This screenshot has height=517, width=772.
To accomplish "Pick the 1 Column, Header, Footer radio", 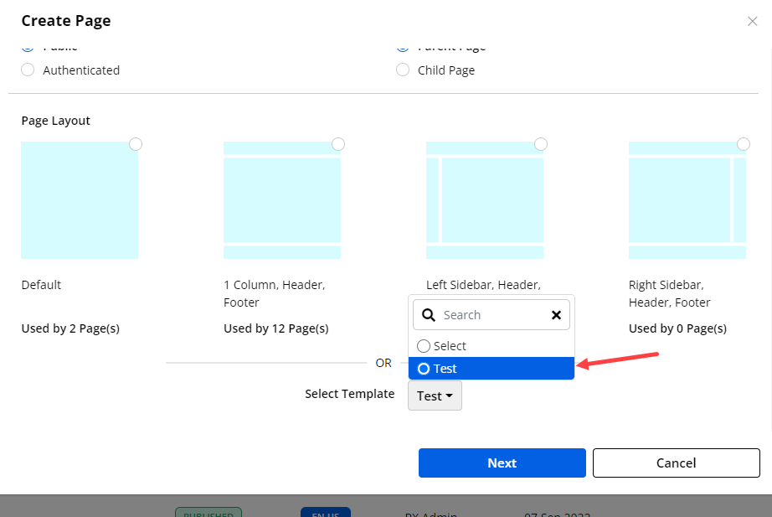I will (338, 144).
